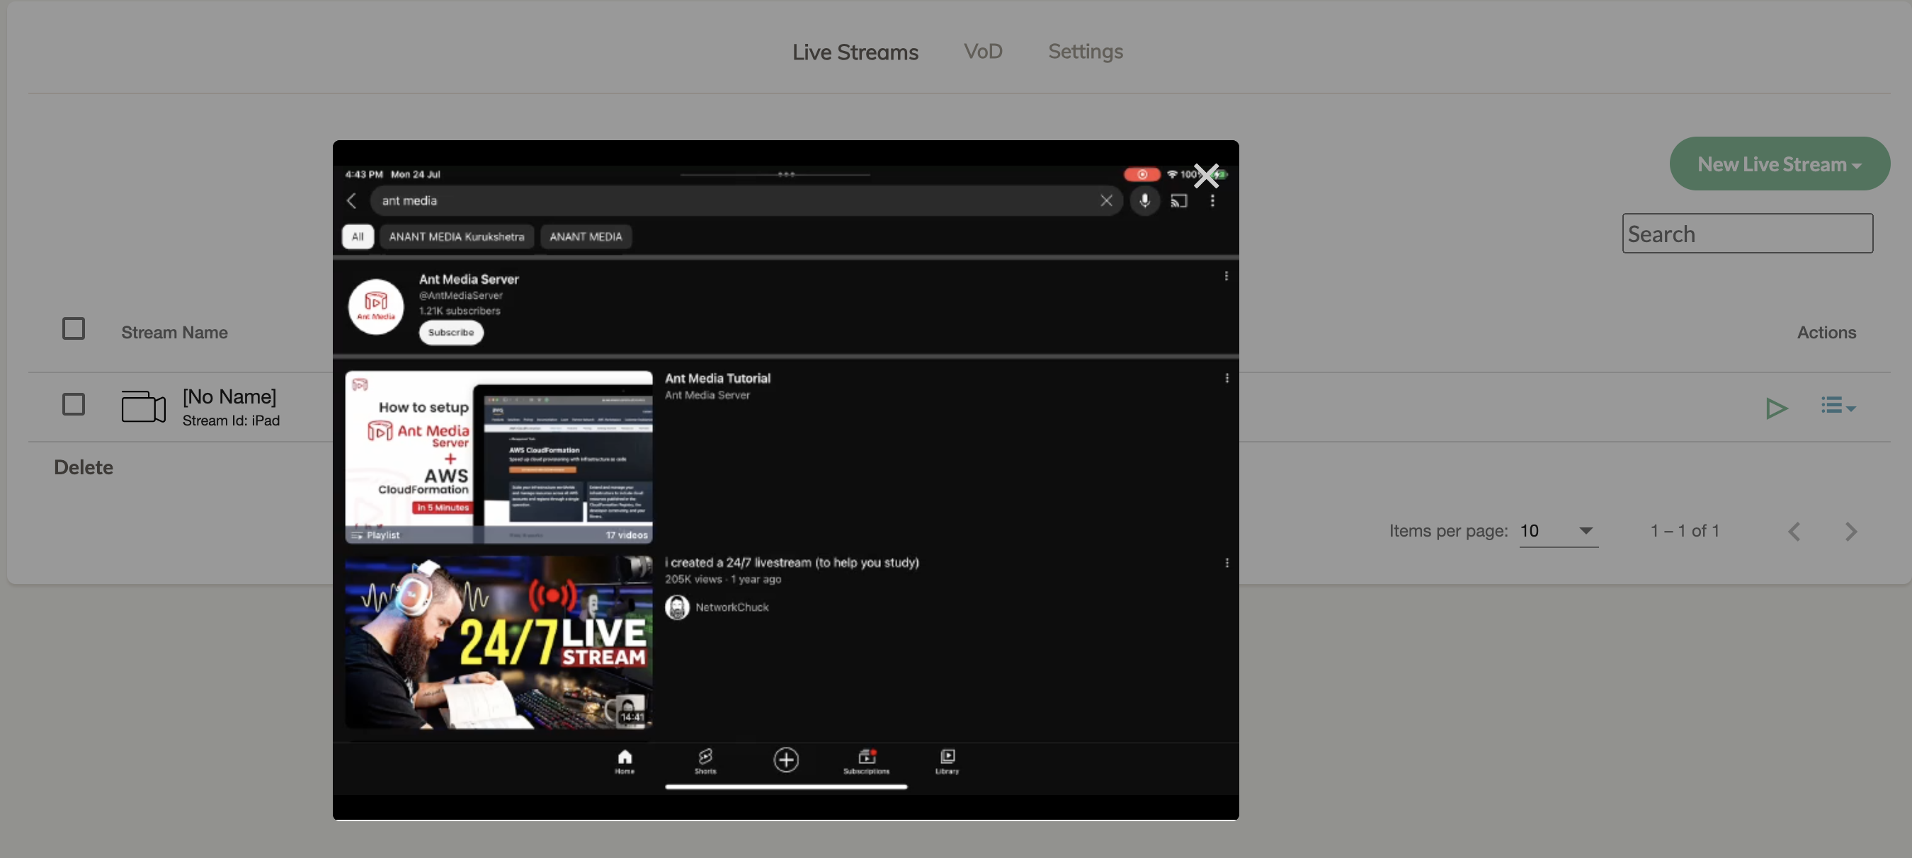This screenshot has width=1912, height=858.
Task: Tap the Subscriptions icon in the bottom bar
Action: pos(866,761)
